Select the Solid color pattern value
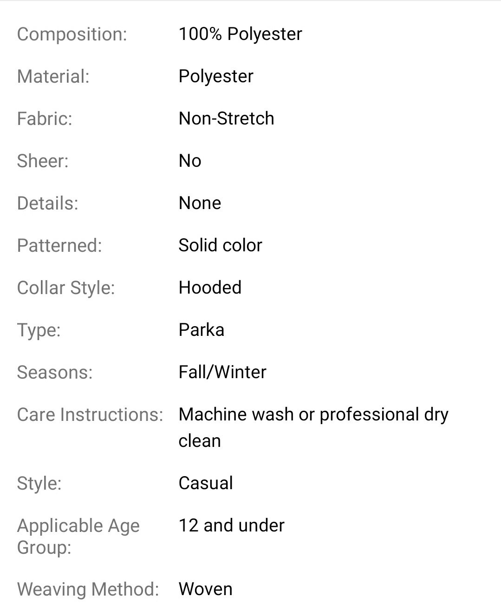 click(x=220, y=245)
